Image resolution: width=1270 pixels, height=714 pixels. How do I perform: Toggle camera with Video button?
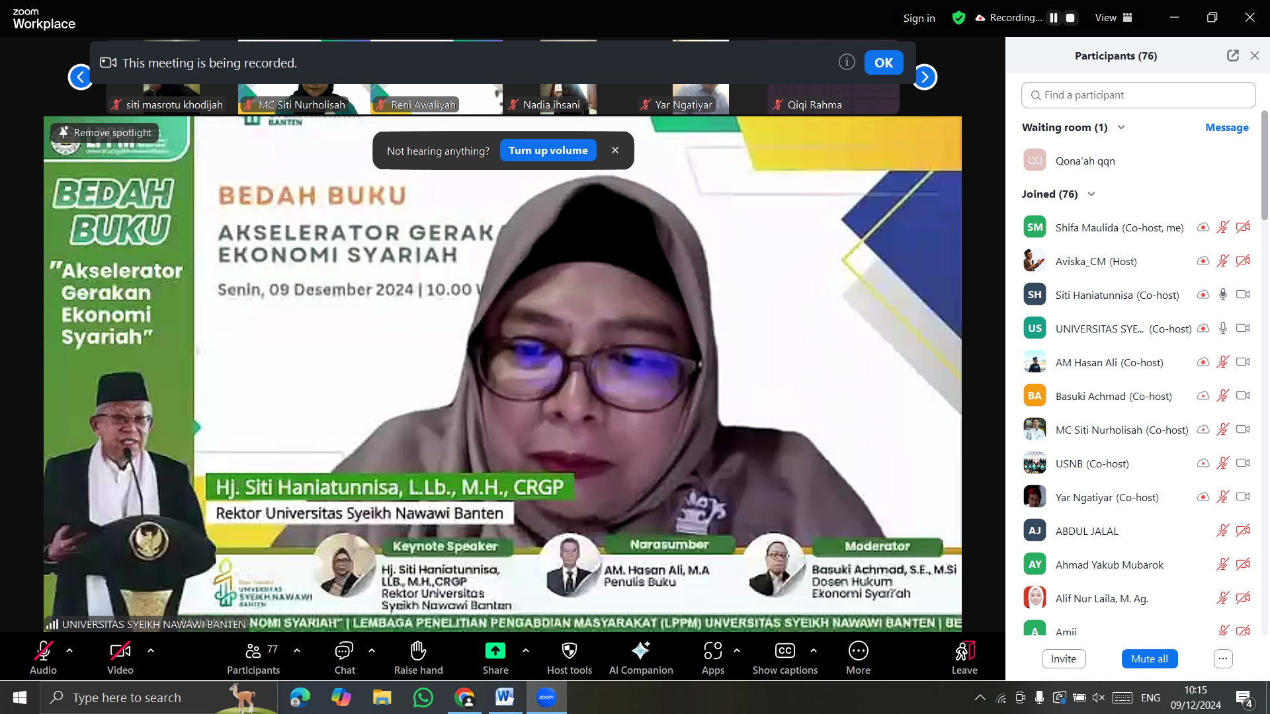(120, 651)
